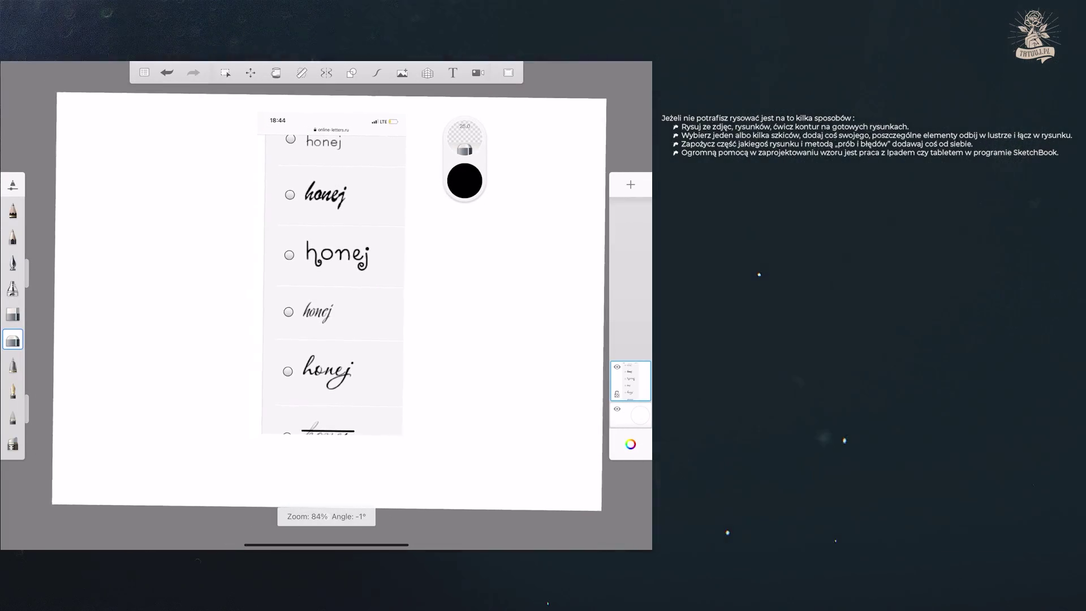The width and height of the screenshot is (1086, 611).
Task: Click the Zoom and Angle indicator
Action: (326, 517)
